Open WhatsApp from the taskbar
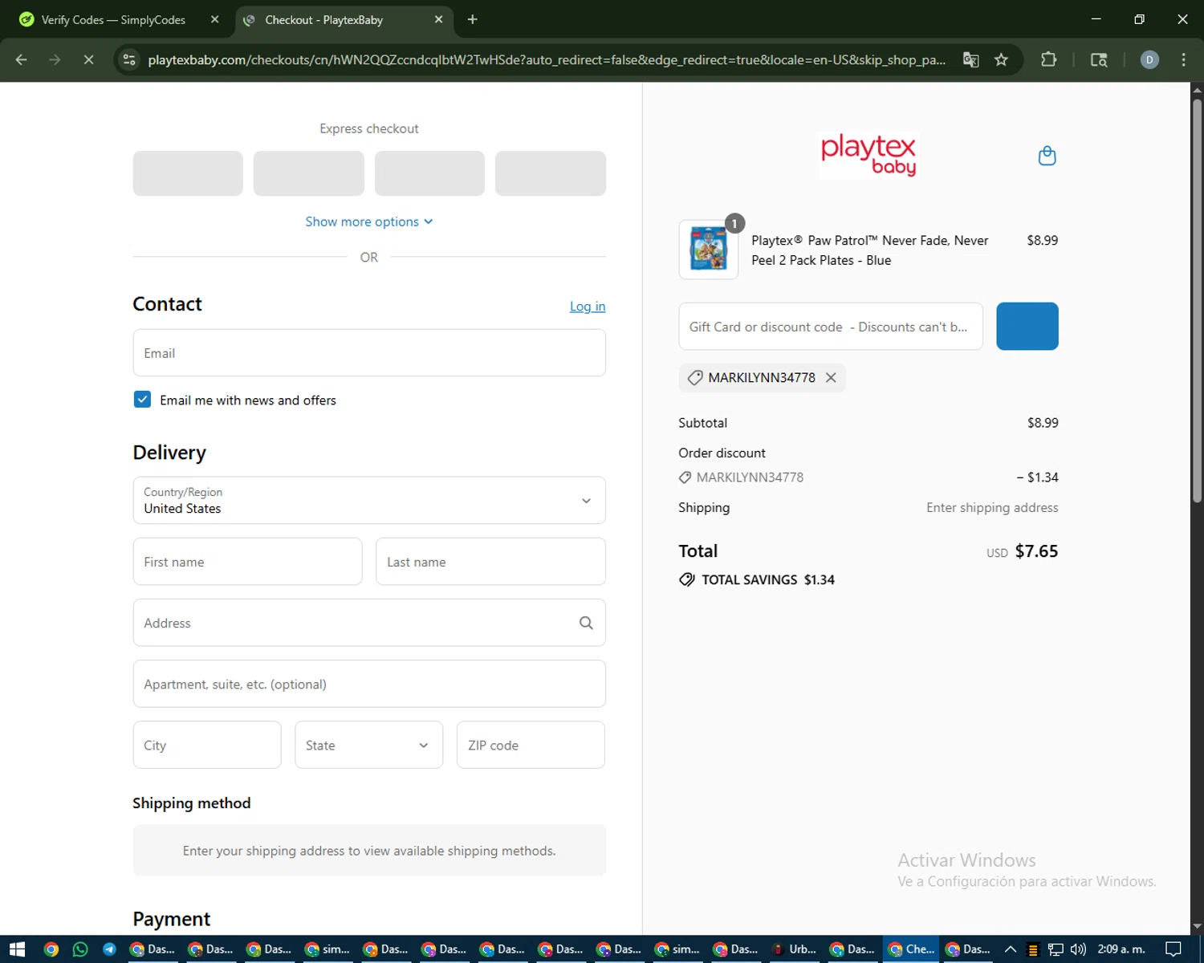Viewport: 1204px width, 963px height. pyautogui.click(x=80, y=949)
